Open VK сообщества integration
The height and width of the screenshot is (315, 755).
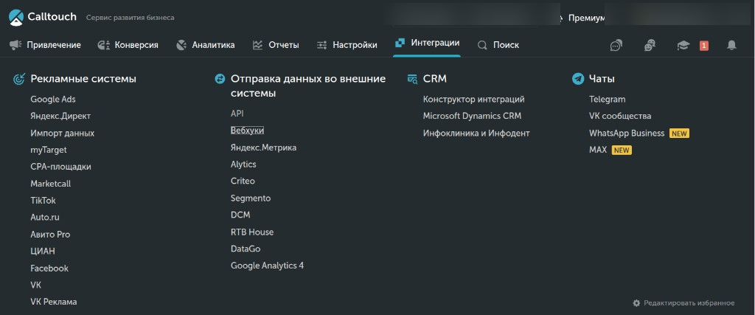[x=620, y=116]
